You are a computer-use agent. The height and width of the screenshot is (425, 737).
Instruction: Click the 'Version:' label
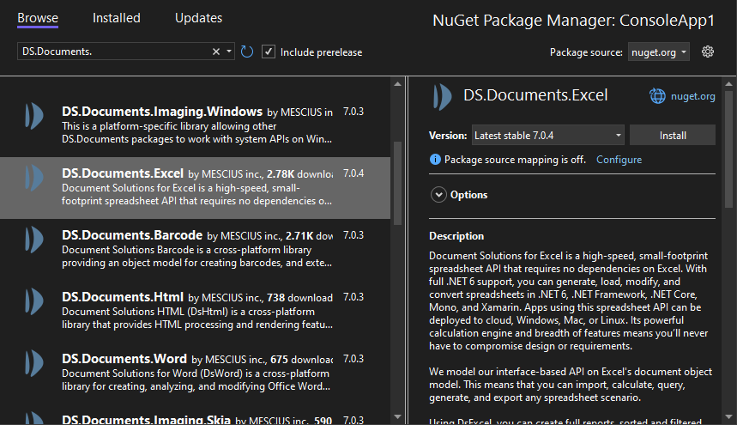point(448,136)
